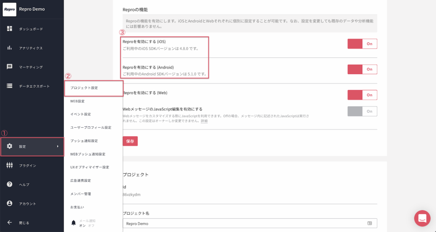Click the 閉じる left arrow icon
Viewport: 436px width, 232px height.
(9, 222)
